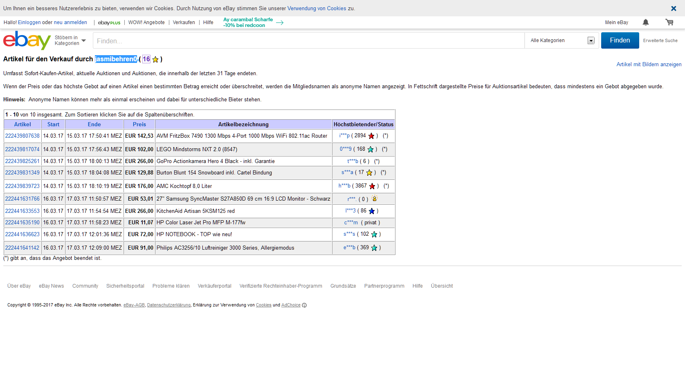The height and width of the screenshot is (371, 685).
Task: Sort by Ende column header
Action: (x=94, y=124)
